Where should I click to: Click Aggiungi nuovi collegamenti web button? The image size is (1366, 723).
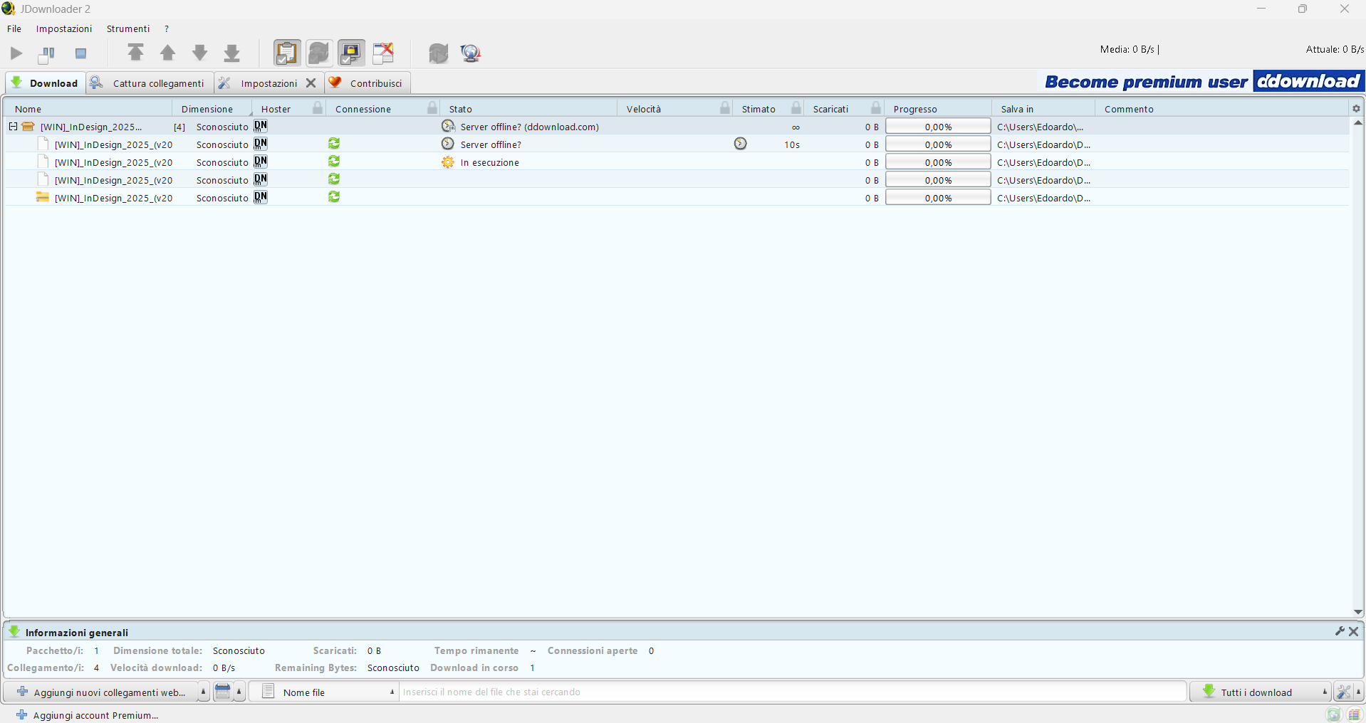tap(100, 692)
